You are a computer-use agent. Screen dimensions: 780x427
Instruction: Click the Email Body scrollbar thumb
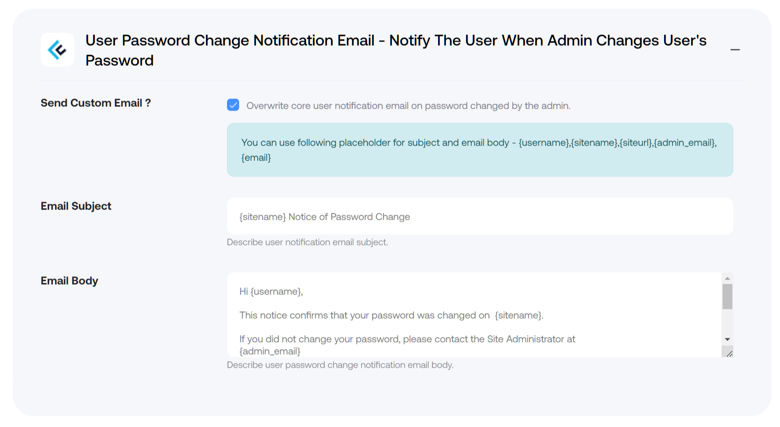[727, 297]
